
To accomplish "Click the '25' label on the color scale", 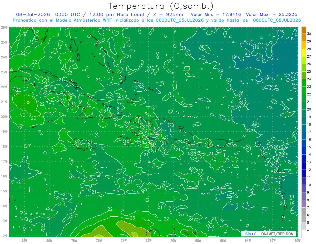I will (309, 72).
